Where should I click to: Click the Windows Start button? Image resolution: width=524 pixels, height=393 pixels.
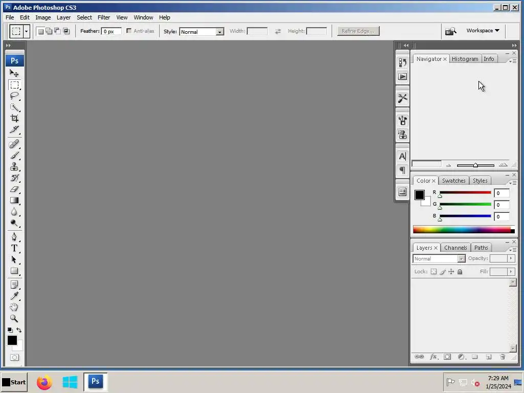(14, 382)
